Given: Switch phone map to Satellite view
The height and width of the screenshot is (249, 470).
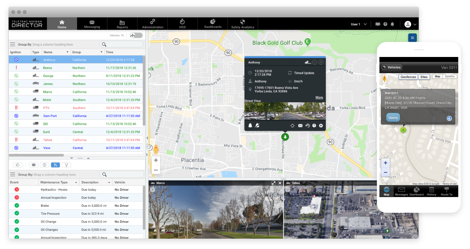Looking at the screenshot, I should pos(450,77).
